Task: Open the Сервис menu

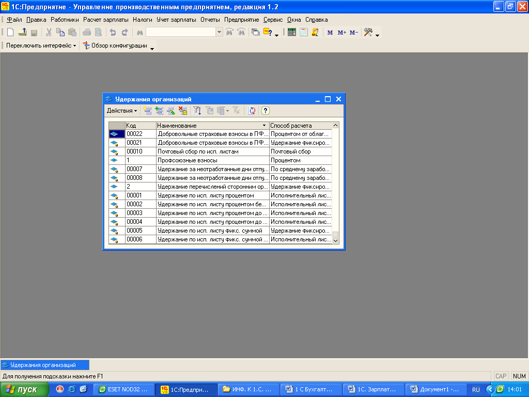Action: pyautogui.click(x=273, y=20)
